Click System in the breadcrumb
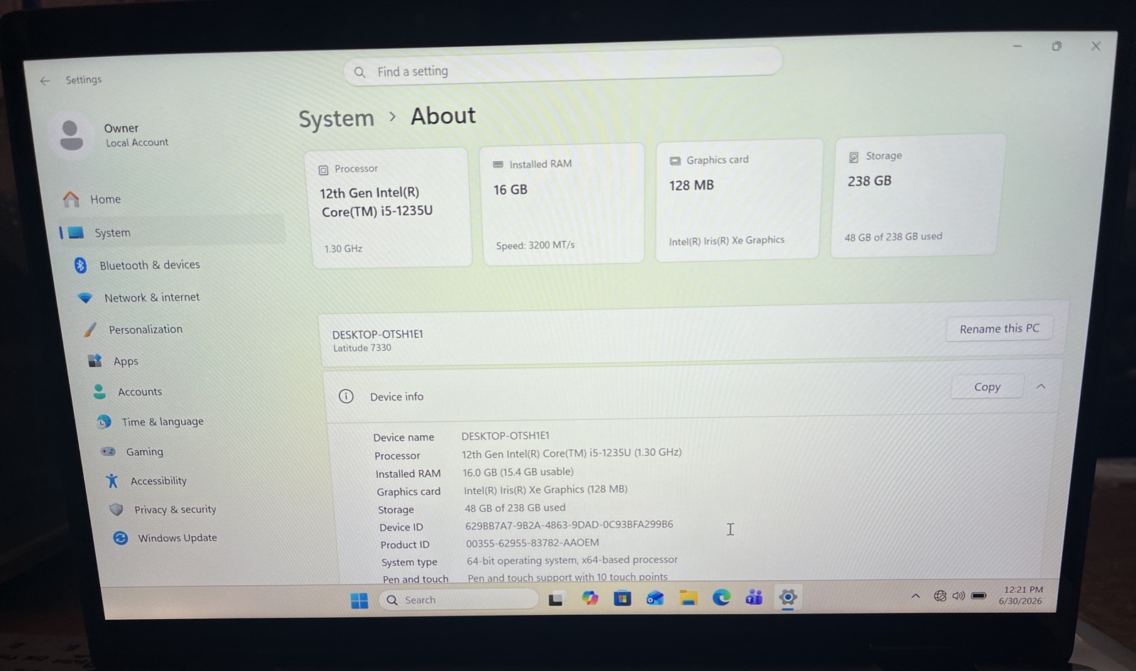1136x671 pixels. 336,119
